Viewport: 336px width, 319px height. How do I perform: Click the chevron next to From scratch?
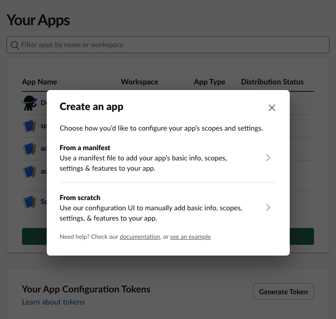click(x=268, y=208)
